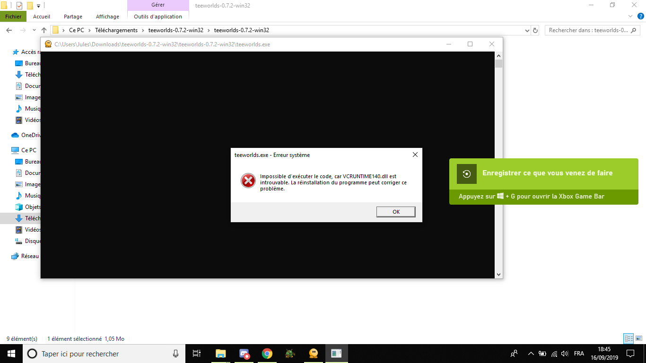Open the Outils d'application tab

coord(158,17)
